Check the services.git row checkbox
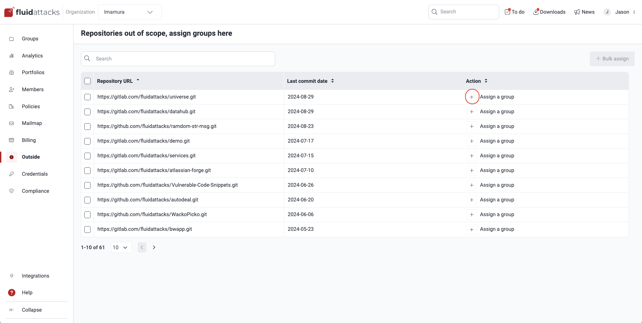 pyautogui.click(x=88, y=156)
